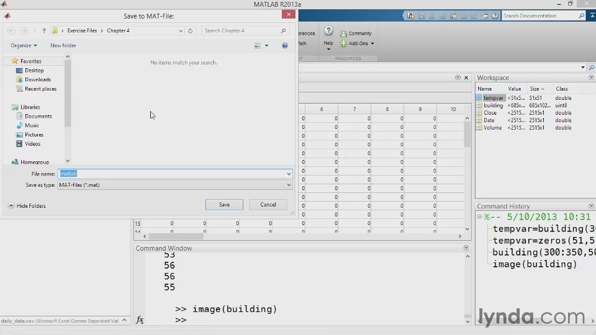
Task: Open the Command Window actions menu
Action: [x=466, y=248]
